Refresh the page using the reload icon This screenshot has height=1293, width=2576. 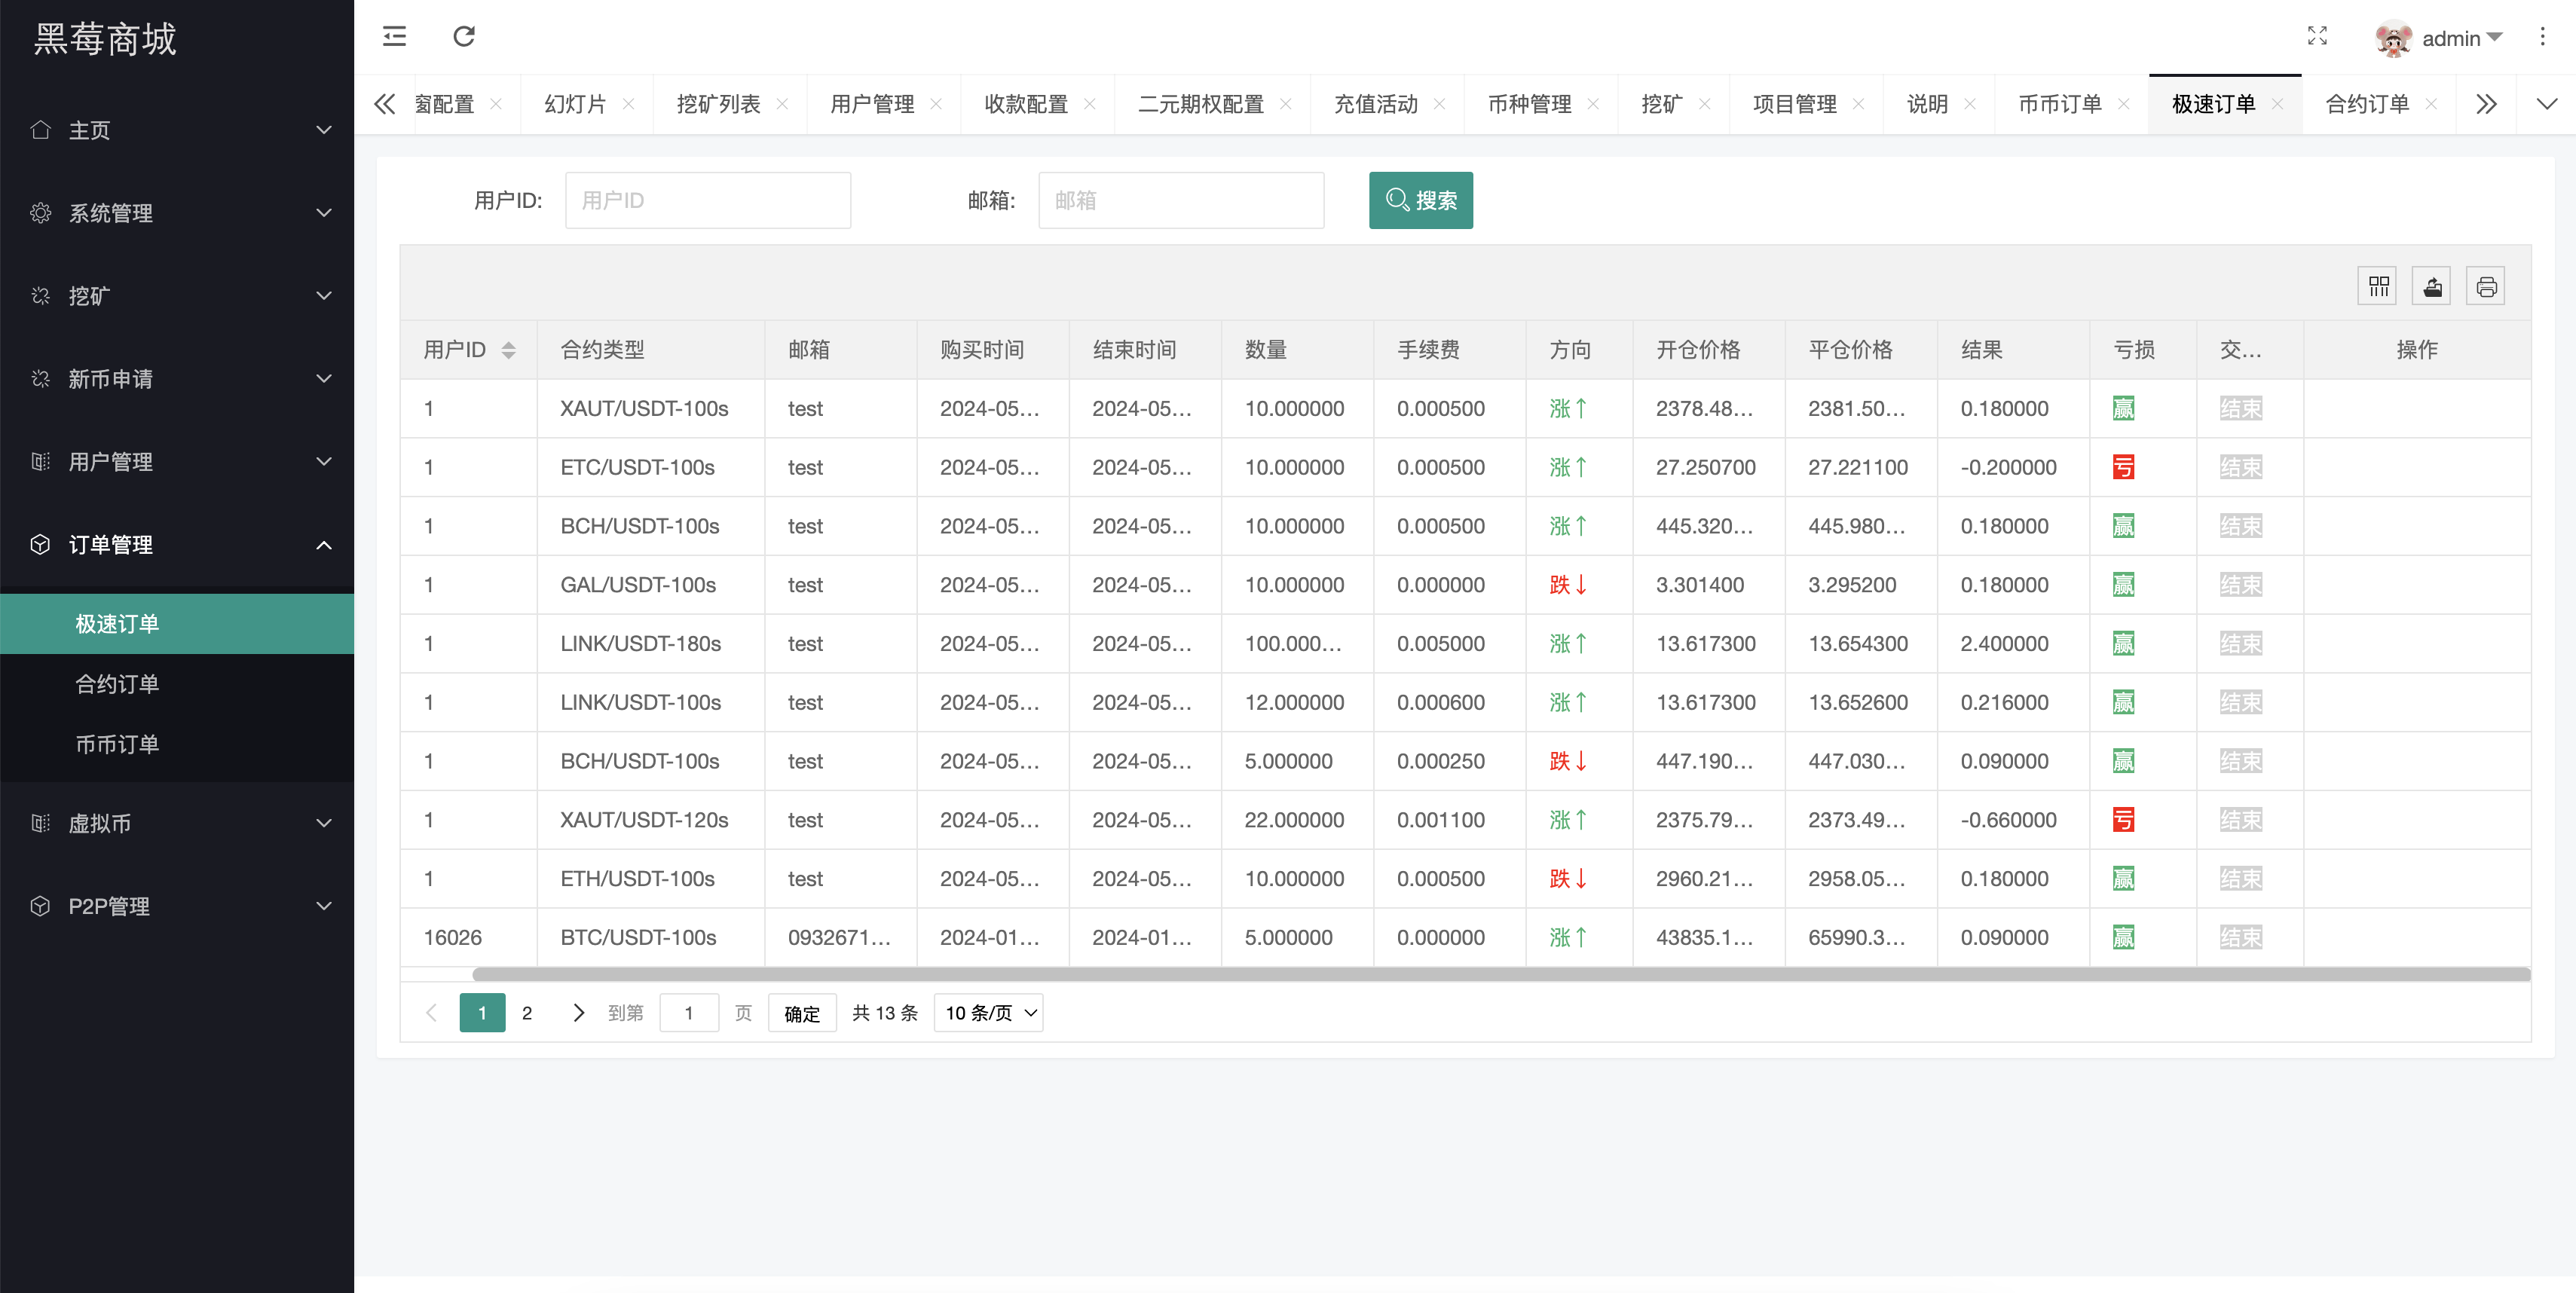pyautogui.click(x=463, y=36)
